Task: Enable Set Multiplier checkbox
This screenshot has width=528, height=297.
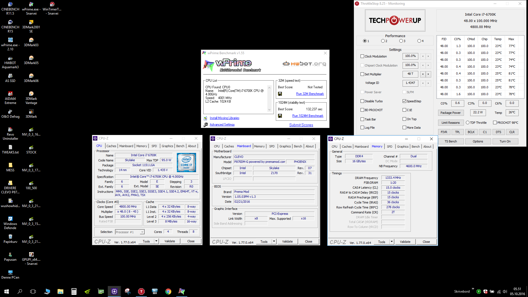Action: pyautogui.click(x=362, y=74)
